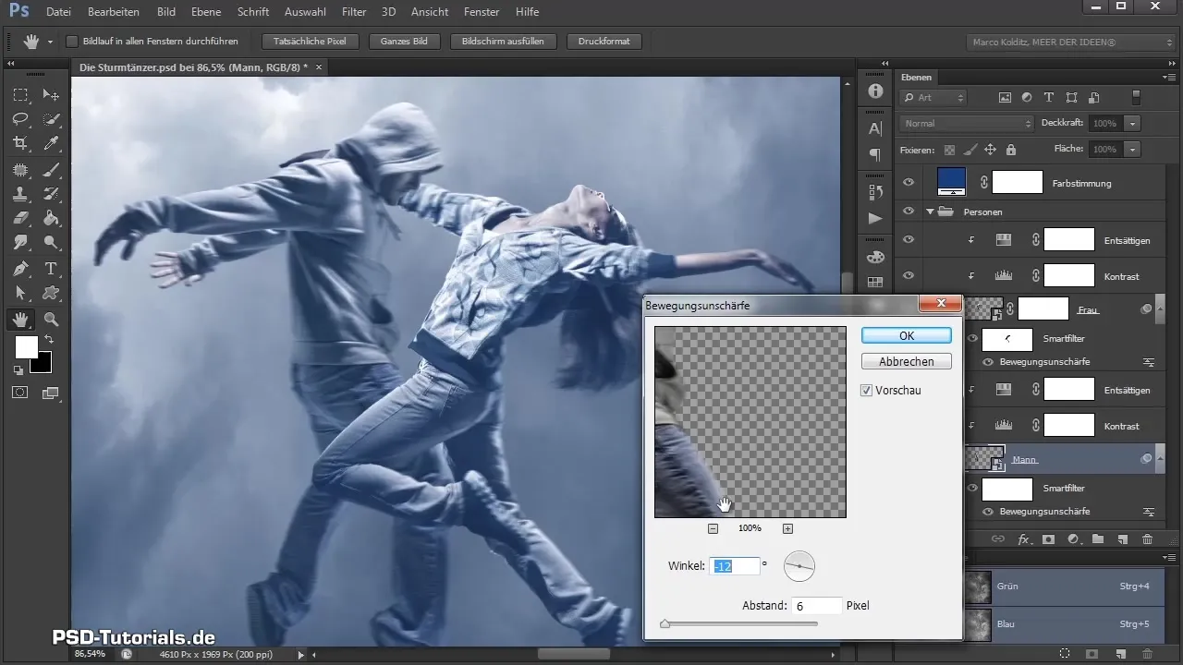
Task: Hide the Personen group
Action: pyautogui.click(x=909, y=212)
